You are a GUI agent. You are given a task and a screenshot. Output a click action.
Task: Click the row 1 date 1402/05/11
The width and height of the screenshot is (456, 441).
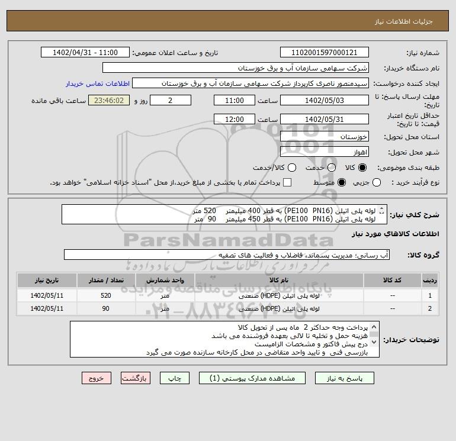point(47,295)
